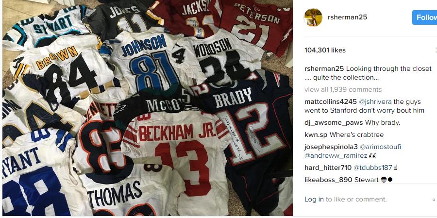Viewport: 437px width, 218px height.
Task: Click the more options icon beside comment field
Action: click(x=434, y=200)
